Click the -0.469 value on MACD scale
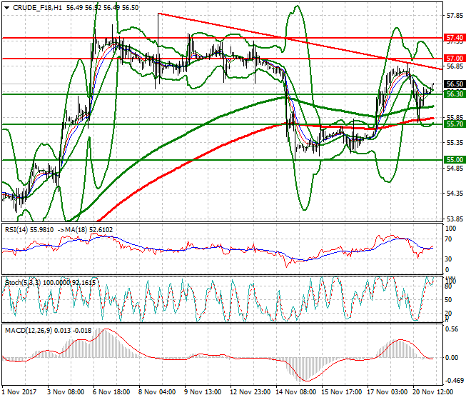Image resolution: width=471 pixels, height=400 pixels. [x=452, y=381]
